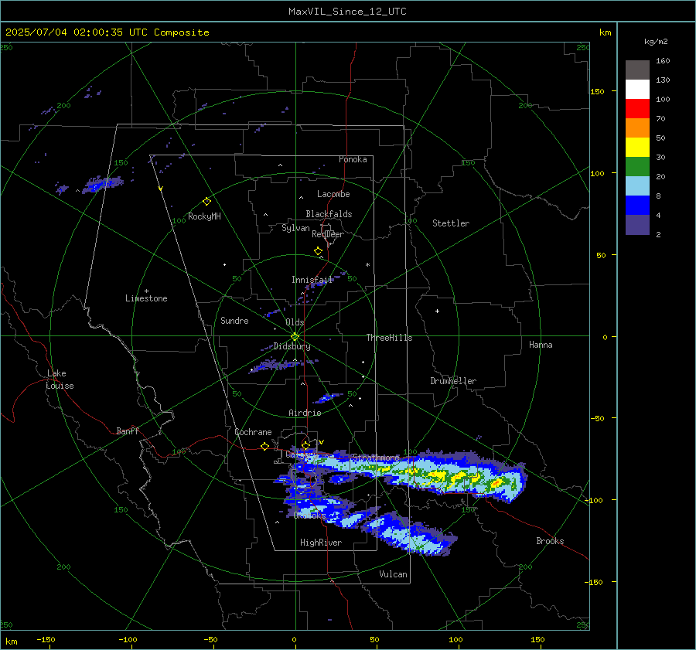696x650 pixels.
Task: Select the purple 2–4 legend swatch
Action: pos(637,224)
